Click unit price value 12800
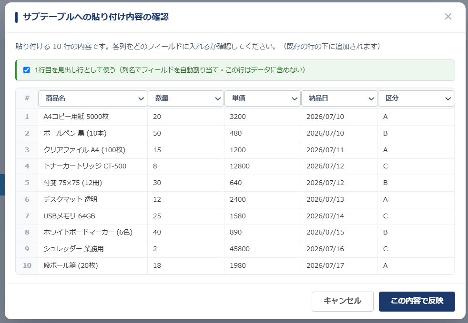The image size is (468, 323). pyautogui.click(x=240, y=166)
